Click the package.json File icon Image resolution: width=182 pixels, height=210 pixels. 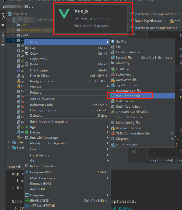pos(113,91)
